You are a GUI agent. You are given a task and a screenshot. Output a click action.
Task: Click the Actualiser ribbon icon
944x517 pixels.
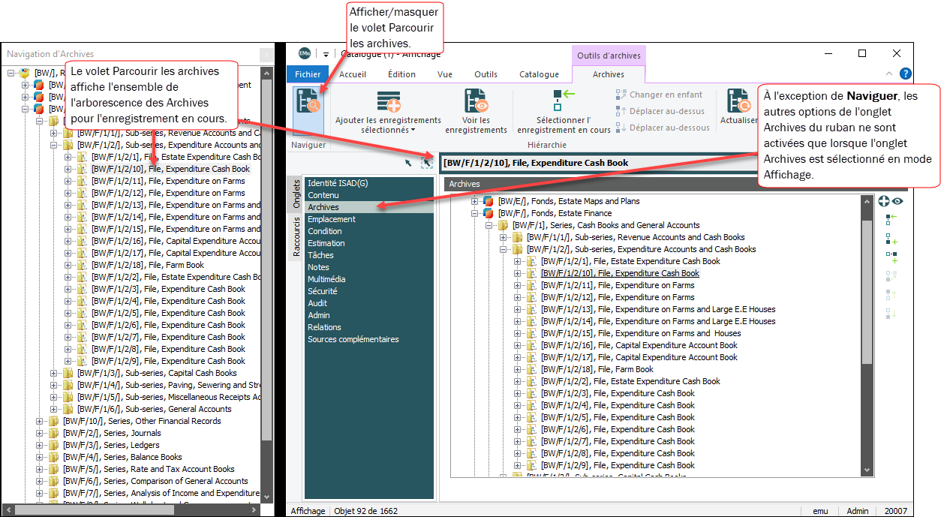pyautogui.click(x=738, y=101)
